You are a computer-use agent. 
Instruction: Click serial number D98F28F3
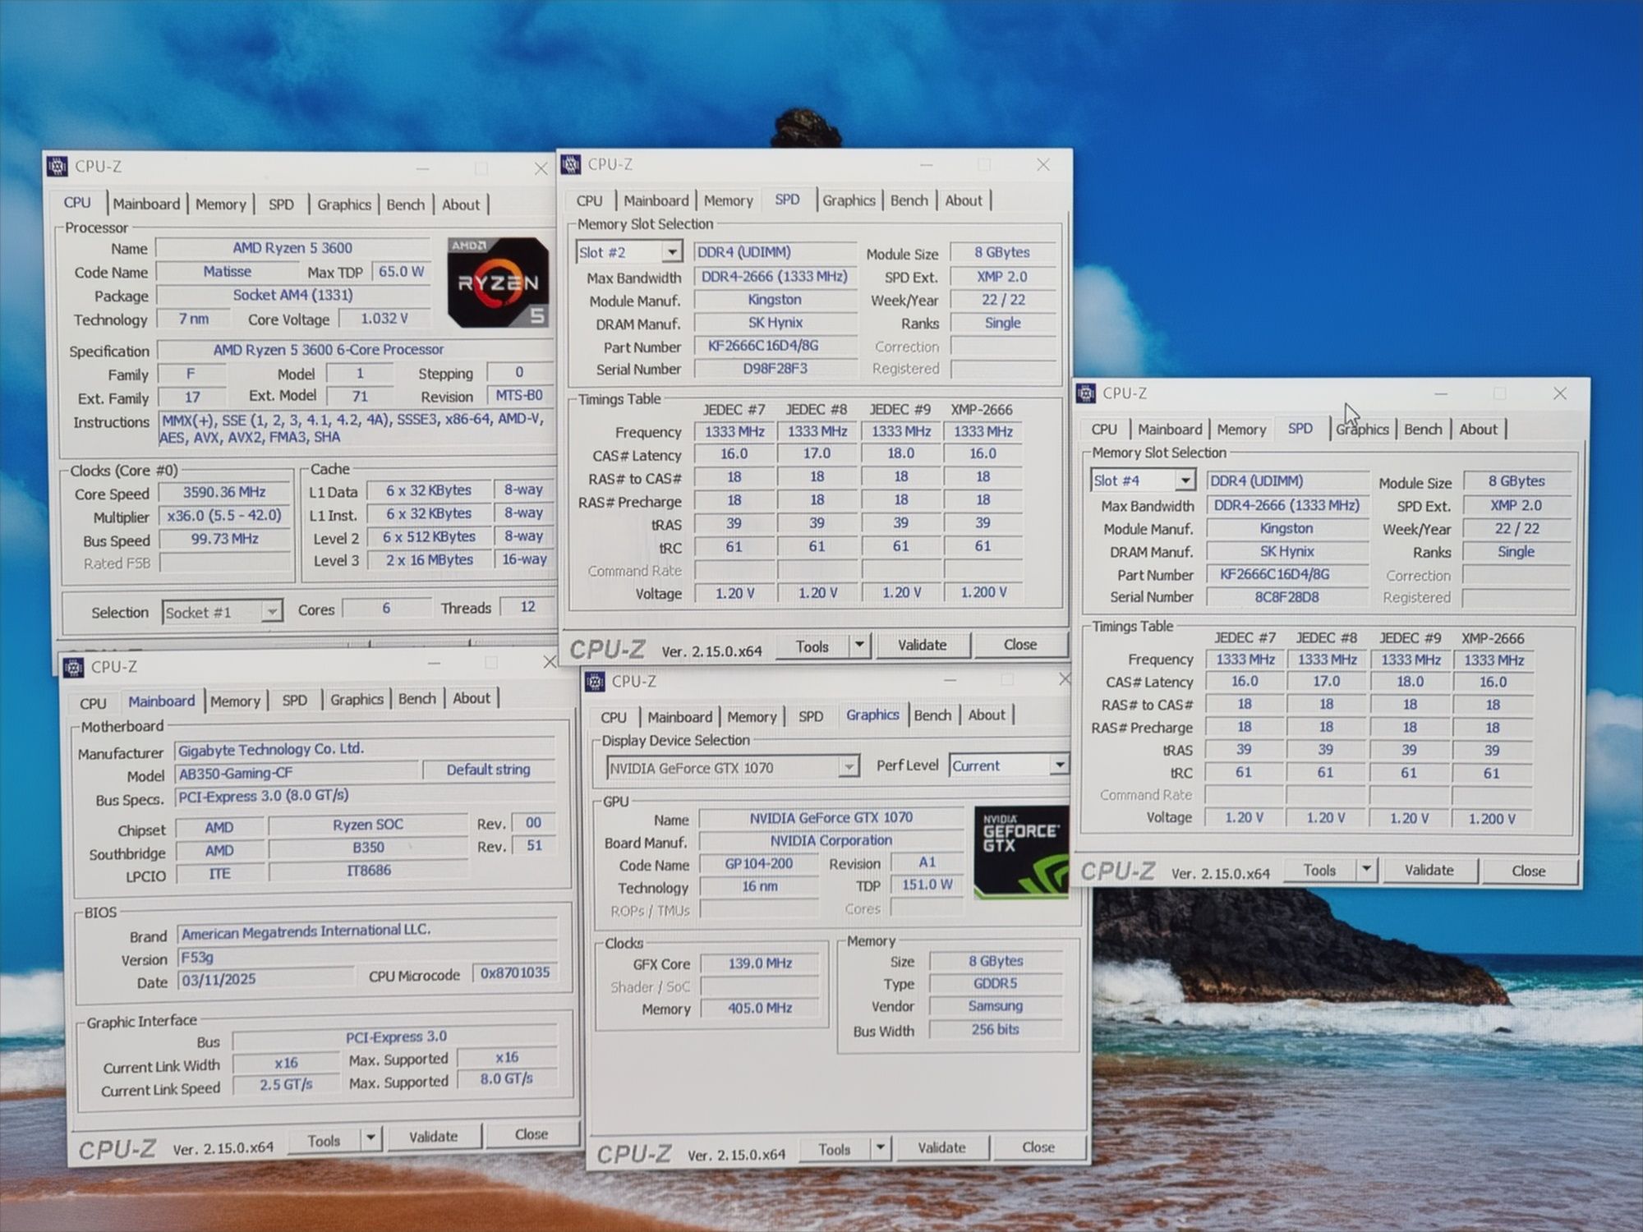[775, 369]
